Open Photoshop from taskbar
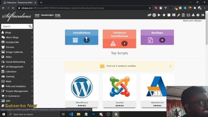Image resolution: width=208 pixels, height=117 pixels. 94,114
